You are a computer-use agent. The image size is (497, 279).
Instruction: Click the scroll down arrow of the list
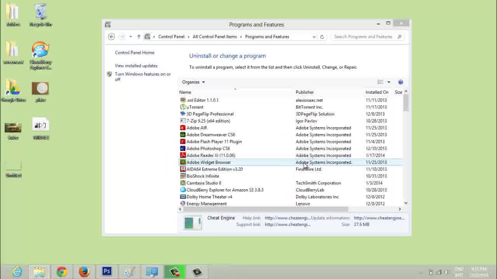tap(406, 203)
